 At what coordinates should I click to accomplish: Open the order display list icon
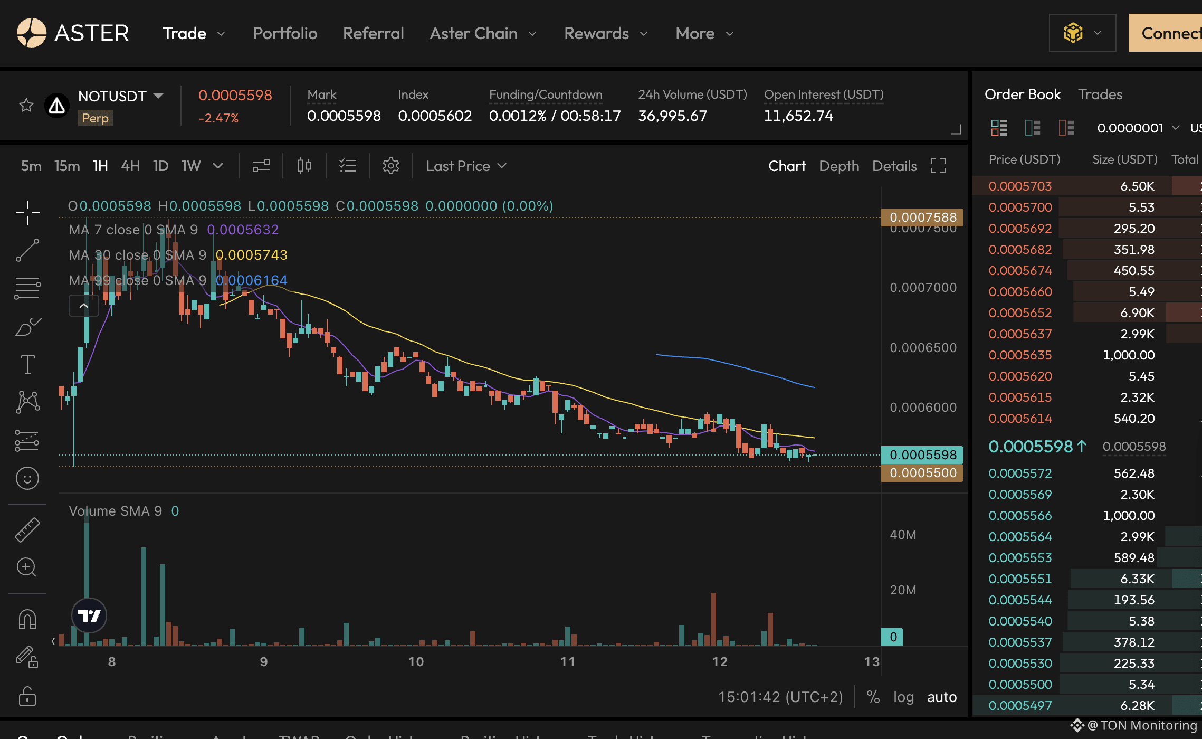pyautogui.click(x=348, y=166)
